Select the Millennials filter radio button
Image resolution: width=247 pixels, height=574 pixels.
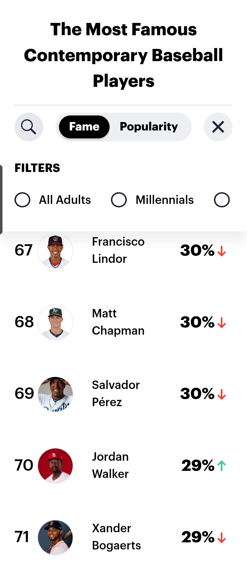point(119,200)
